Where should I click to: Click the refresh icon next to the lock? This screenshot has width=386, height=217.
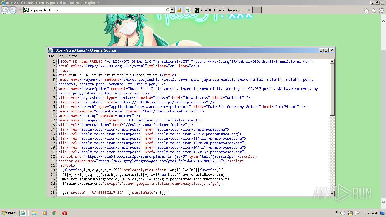pos(188,10)
